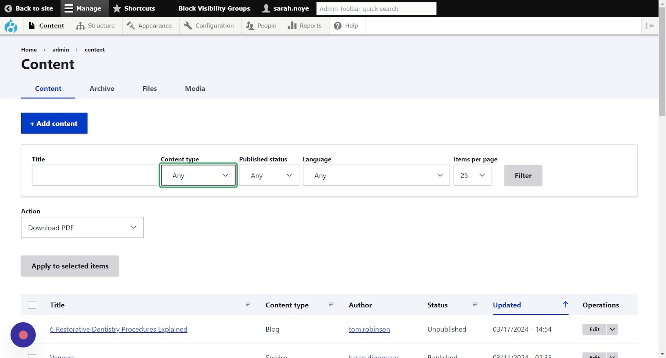The width and height of the screenshot is (666, 358).
Task: Click the Operations column header
Action: click(x=601, y=305)
